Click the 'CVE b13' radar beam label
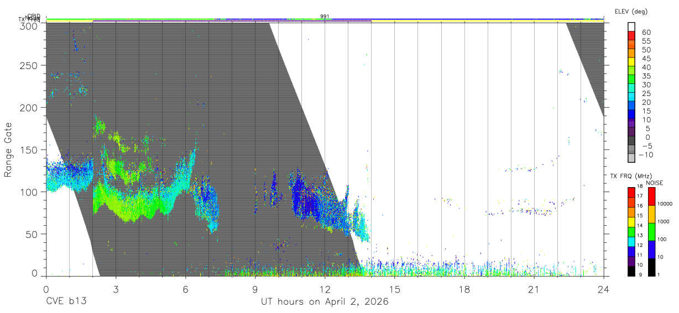 pos(66,302)
